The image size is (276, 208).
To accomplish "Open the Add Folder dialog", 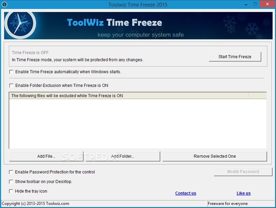I will pos(123,156).
